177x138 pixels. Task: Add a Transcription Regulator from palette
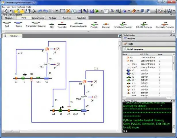[x=36, y=24]
